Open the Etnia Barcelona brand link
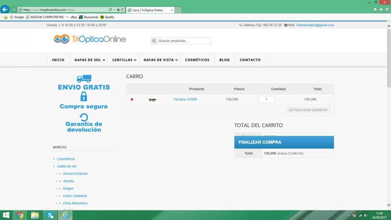The height and width of the screenshot is (220, 391). [75, 203]
